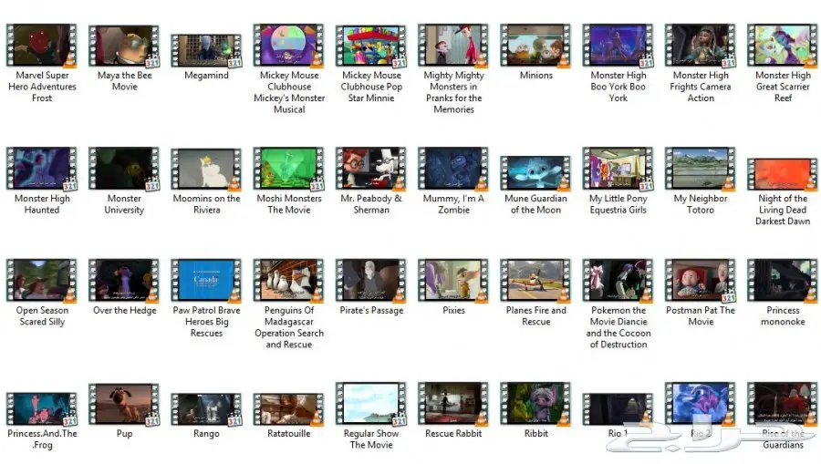Screen dimensions: 821x464
Task: Select My Little Pony Equestria Girls icon
Action: point(618,169)
